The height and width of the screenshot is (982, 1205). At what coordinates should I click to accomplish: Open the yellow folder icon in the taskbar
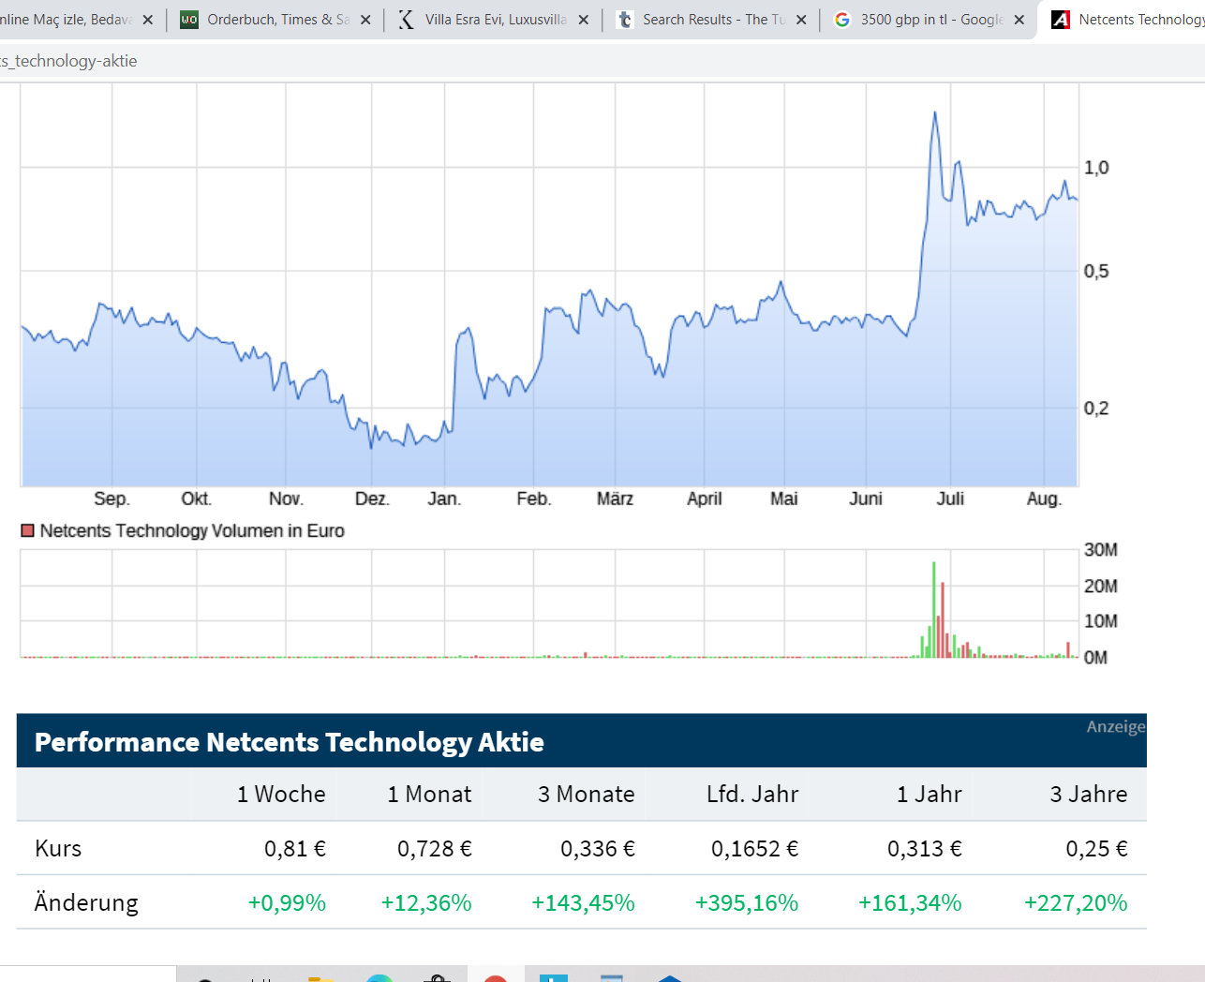coord(322,979)
